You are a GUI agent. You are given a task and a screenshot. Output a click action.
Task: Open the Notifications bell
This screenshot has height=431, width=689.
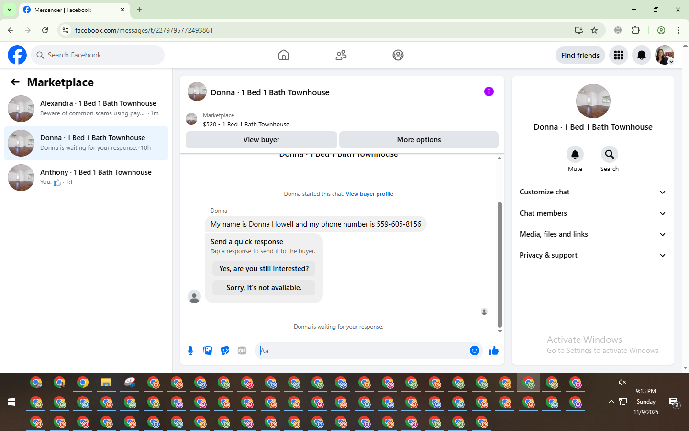(x=642, y=55)
